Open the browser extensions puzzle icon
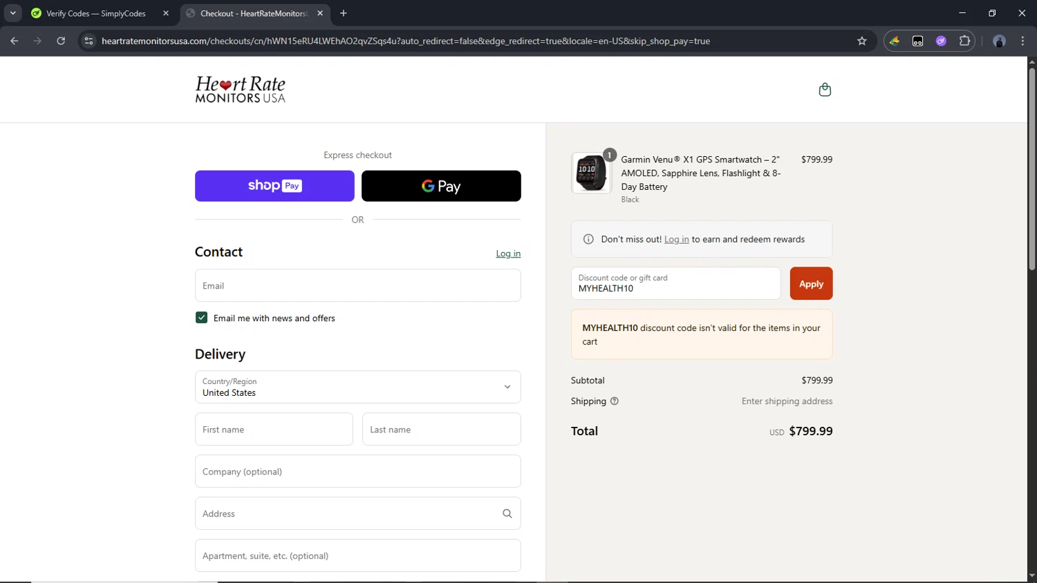The image size is (1037, 583). (x=964, y=41)
